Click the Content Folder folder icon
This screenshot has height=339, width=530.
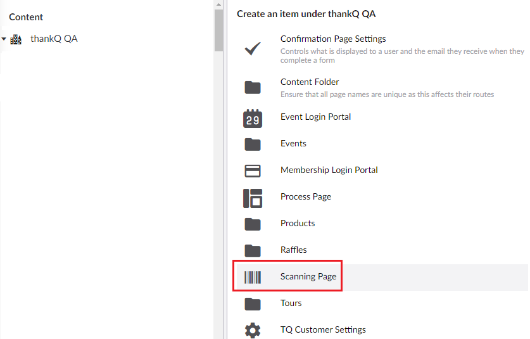coord(253,88)
